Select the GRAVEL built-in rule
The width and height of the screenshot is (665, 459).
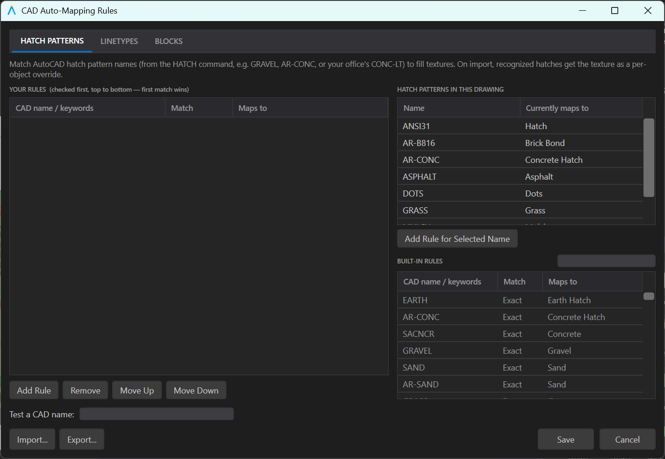pyautogui.click(x=520, y=350)
